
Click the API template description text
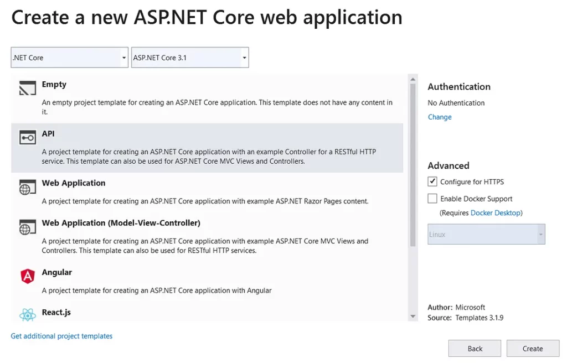coord(209,157)
